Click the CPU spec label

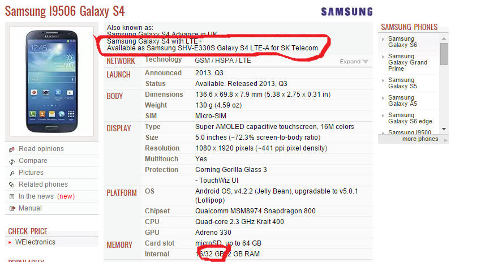pos(152,222)
